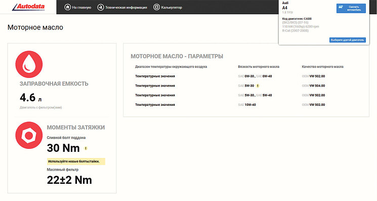This screenshot has width=377, height=201.
Task: Click the red hex nut torque icon
Action: point(29,135)
